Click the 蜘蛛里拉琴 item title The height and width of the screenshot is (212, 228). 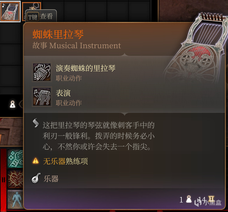pos(58,34)
